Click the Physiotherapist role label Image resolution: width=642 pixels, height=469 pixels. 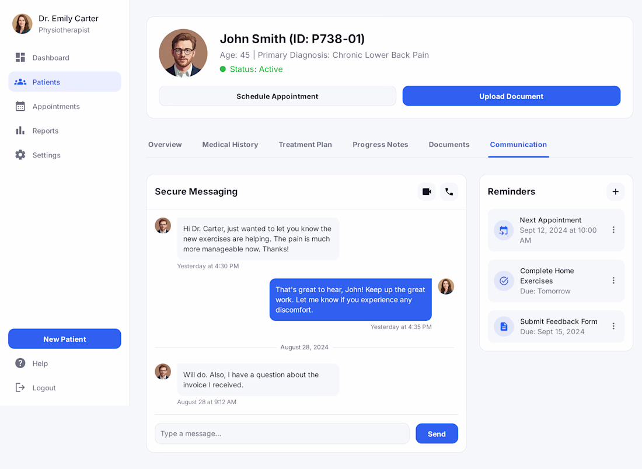(64, 30)
